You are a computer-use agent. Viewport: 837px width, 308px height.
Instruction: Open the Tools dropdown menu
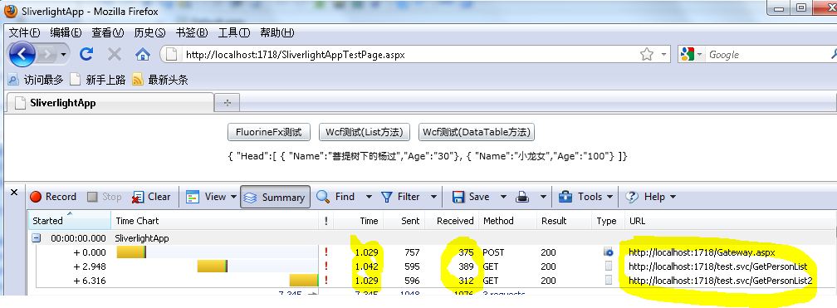[586, 197]
